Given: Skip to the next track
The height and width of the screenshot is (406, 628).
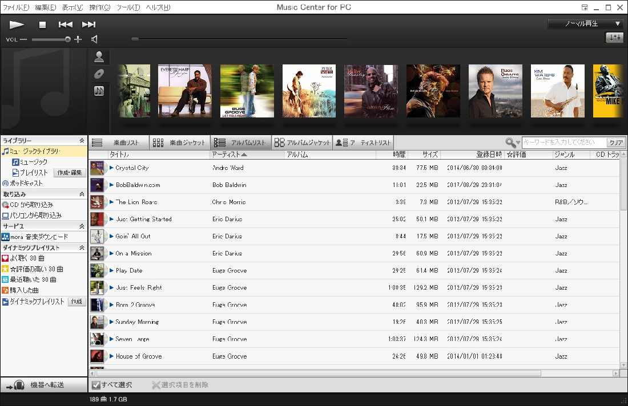Looking at the screenshot, I should point(88,25).
